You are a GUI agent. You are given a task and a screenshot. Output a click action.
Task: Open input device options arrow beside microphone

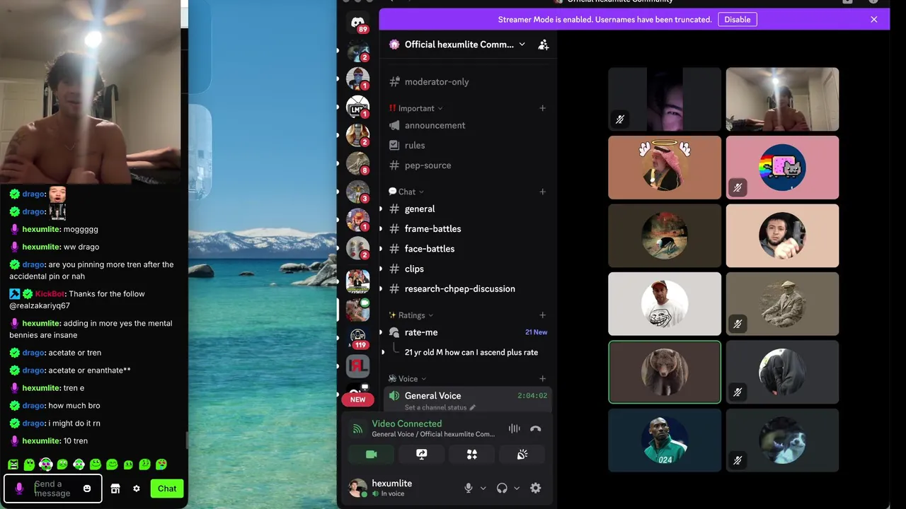[x=483, y=488]
